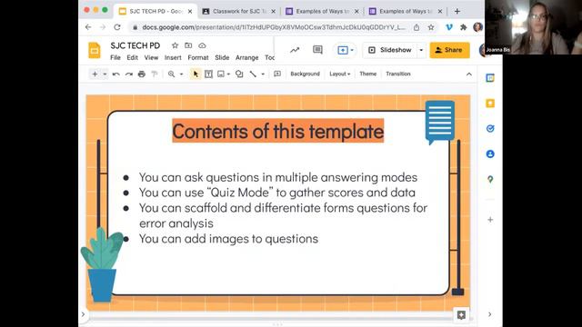Screen dimensions: 582x327
Task: Open the File menu
Action: 115,57
